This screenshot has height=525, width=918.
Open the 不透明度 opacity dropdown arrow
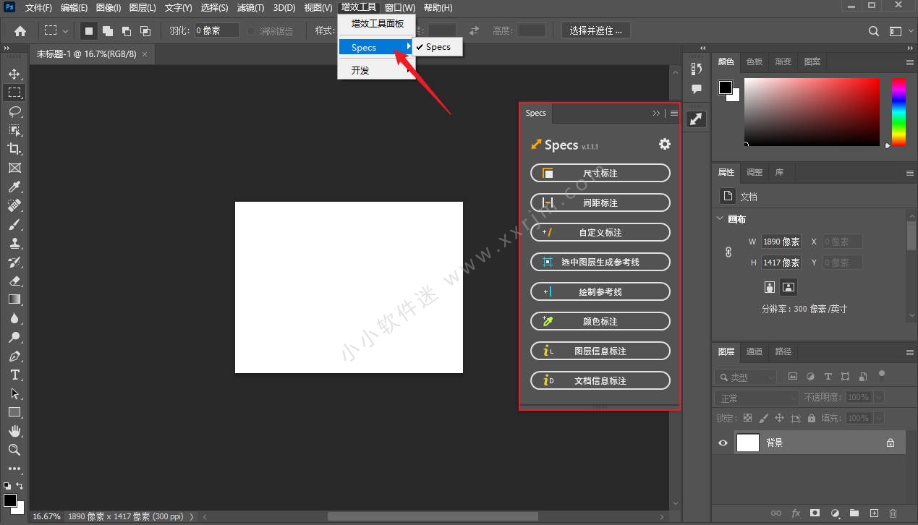(879, 398)
